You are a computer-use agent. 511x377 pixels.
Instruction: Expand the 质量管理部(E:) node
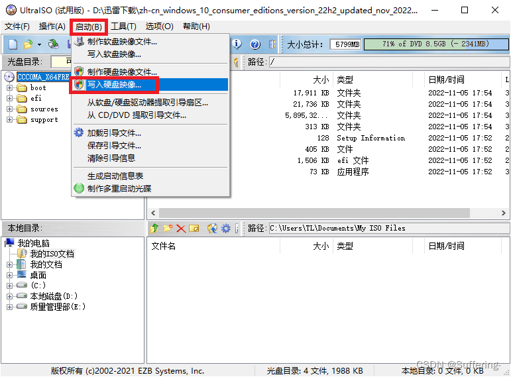tap(9, 307)
